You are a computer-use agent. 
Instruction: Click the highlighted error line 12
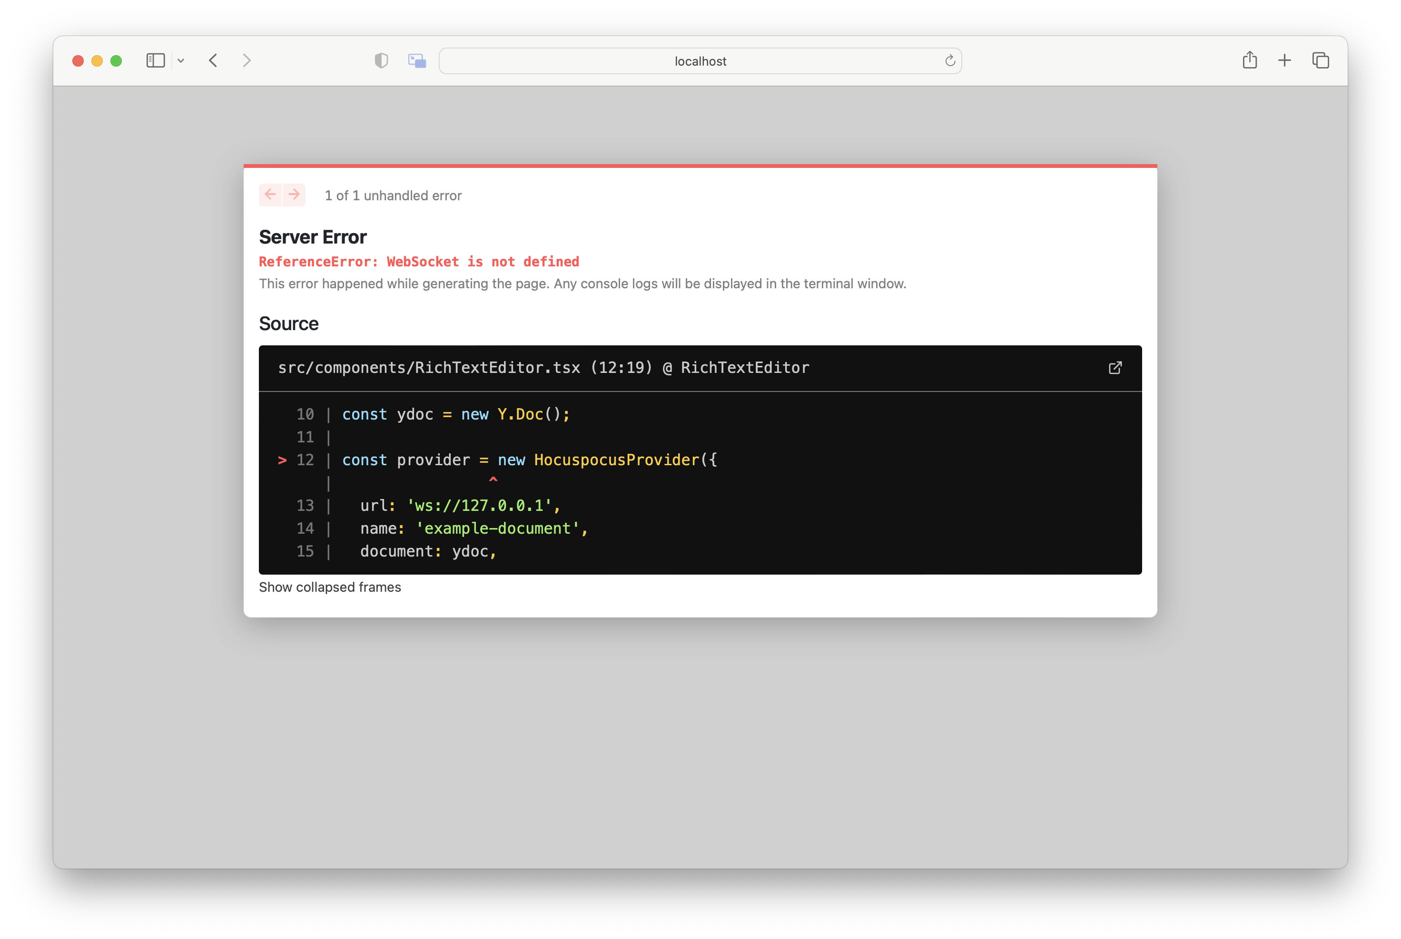coord(530,460)
